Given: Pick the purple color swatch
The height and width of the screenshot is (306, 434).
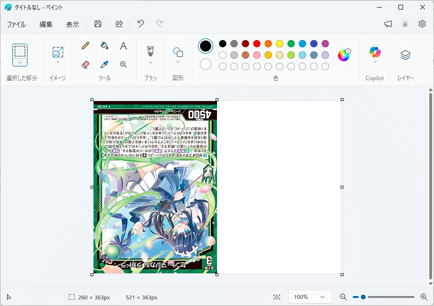Looking at the screenshot, I should [325, 44].
